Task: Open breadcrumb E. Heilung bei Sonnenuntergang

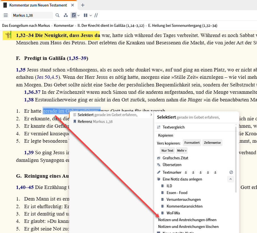Action: 182,26
